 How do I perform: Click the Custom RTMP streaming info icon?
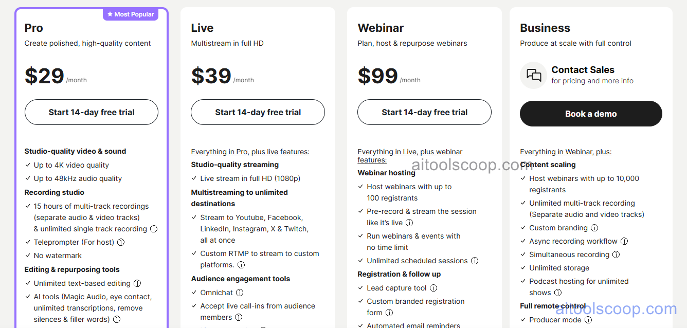pyautogui.click(x=241, y=265)
